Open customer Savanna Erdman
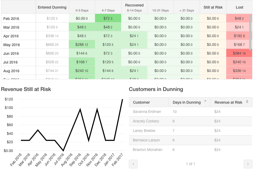This screenshot has width=254, height=169. click(x=147, y=112)
